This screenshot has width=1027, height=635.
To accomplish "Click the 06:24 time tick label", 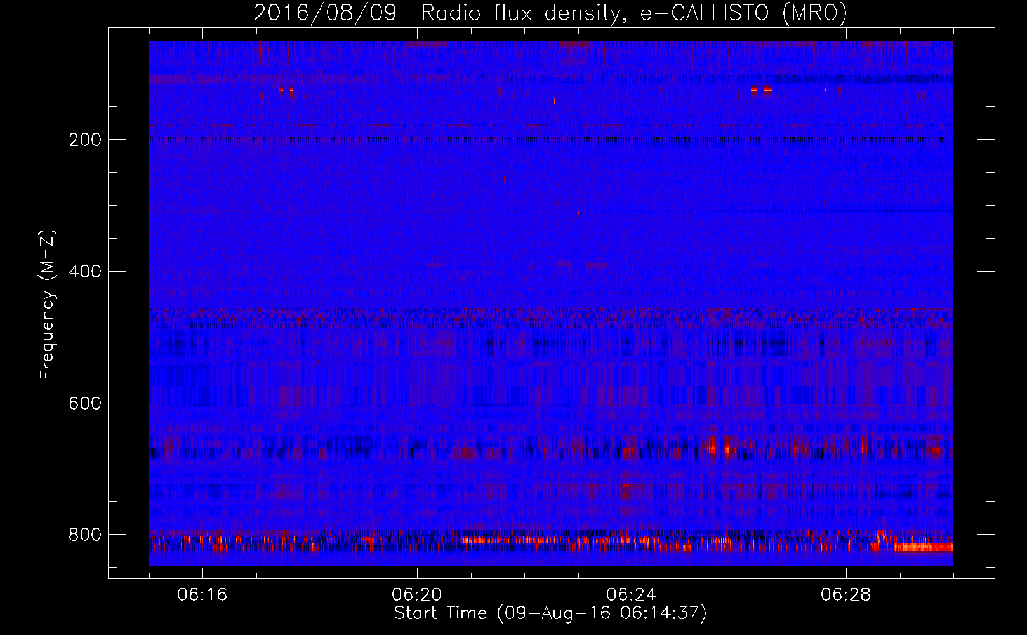I will [x=632, y=595].
